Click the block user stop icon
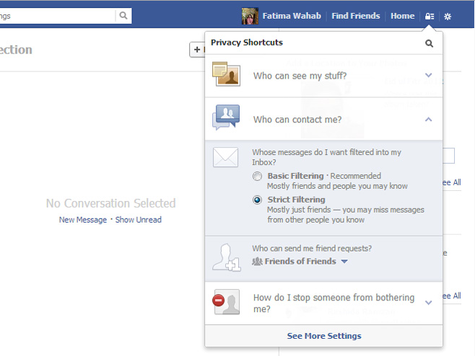The image size is (475, 356). point(226,302)
